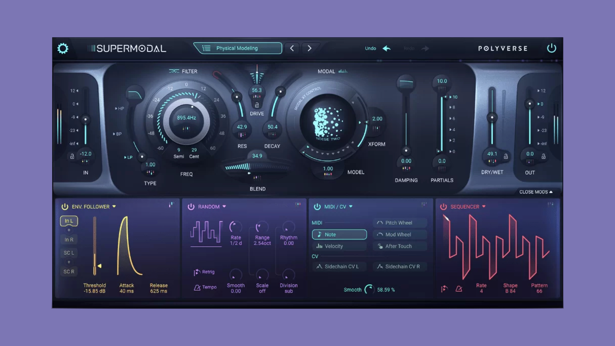
Task: Open the Physical Modeling preset browser
Action: (x=238, y=48)
